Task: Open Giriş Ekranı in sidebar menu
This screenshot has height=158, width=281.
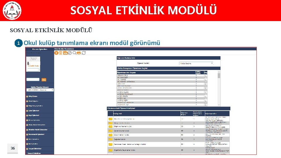Action: (x=33, y=96)
